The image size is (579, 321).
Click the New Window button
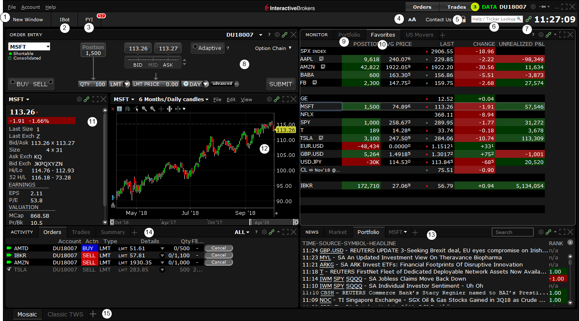pyautogui.click(x=28, y=20)
